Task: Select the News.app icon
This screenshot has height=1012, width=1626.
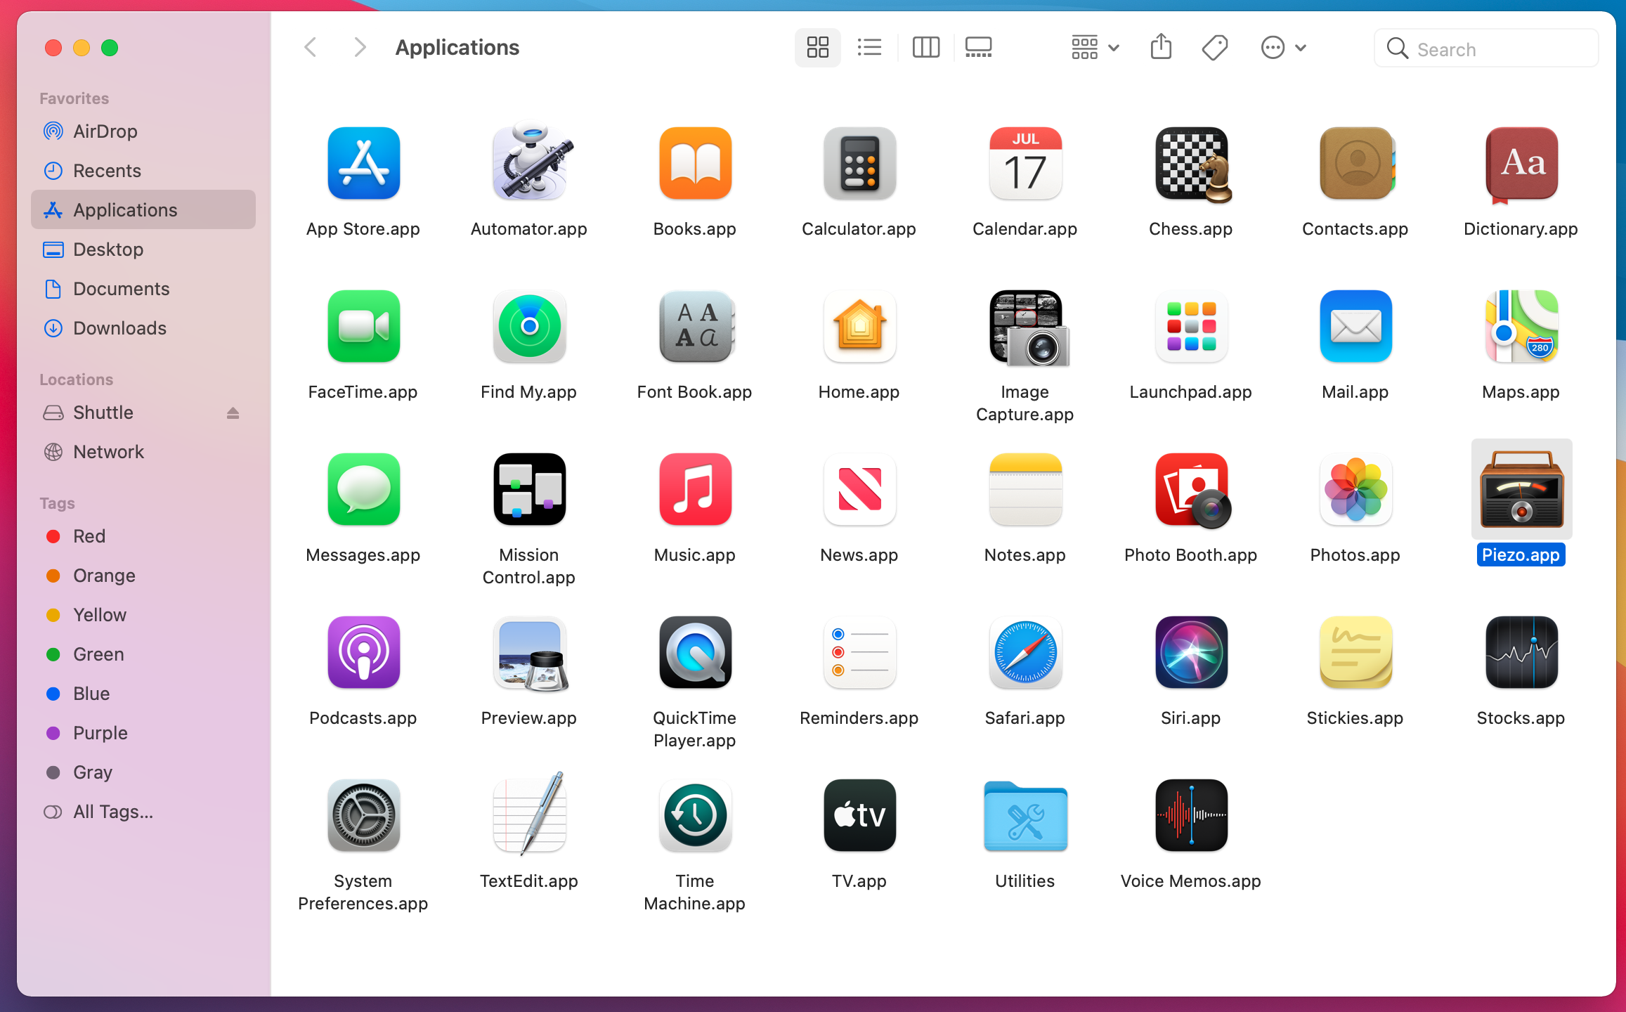Action: point(859,489)
